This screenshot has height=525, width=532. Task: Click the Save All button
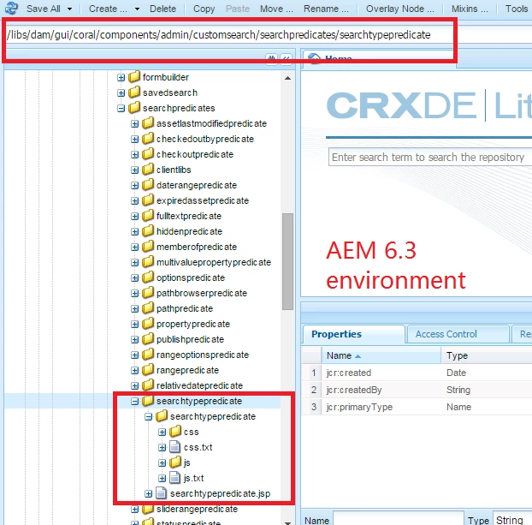point(43,9)
